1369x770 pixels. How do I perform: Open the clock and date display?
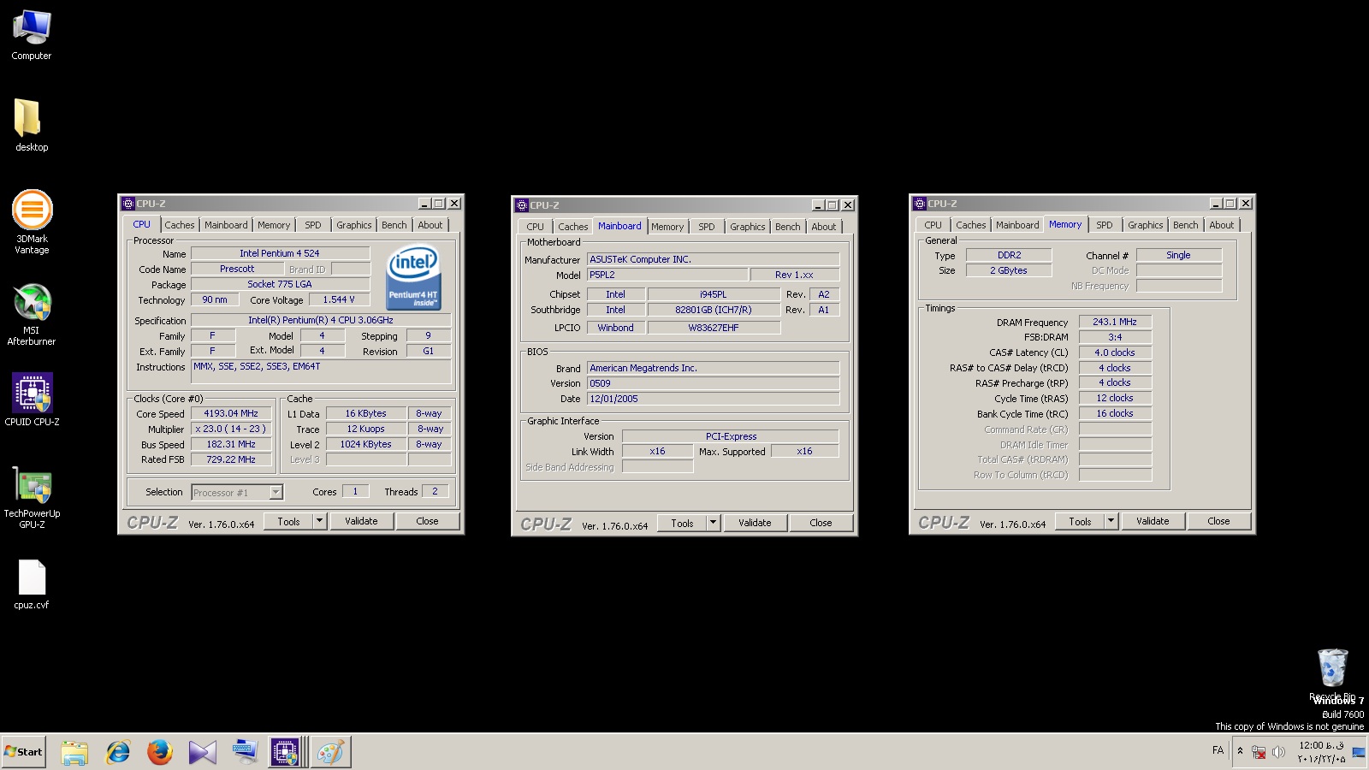click(1321, 752)
